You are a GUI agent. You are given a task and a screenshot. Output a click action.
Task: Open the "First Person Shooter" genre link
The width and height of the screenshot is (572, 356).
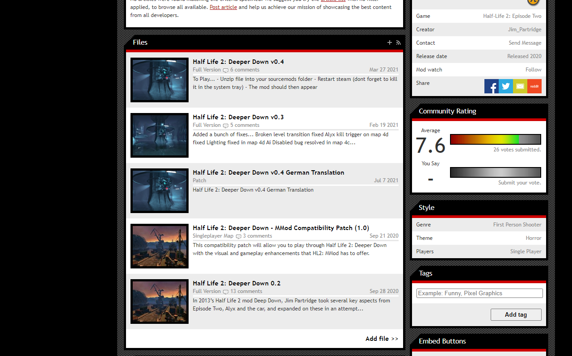pos(517,225)
